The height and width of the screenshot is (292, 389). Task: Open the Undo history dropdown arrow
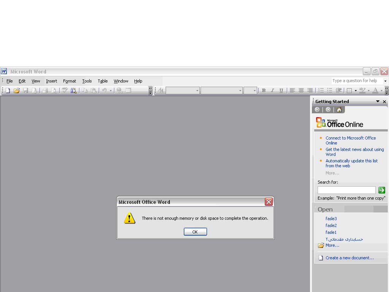(x=111, y=90)
